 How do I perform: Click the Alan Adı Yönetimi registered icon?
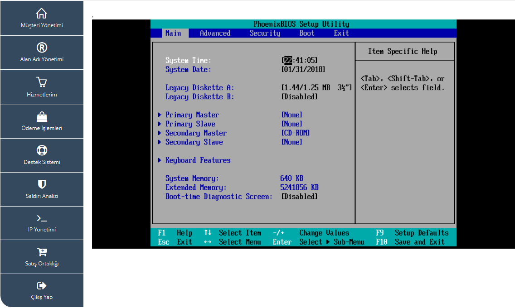click(42, 48)
